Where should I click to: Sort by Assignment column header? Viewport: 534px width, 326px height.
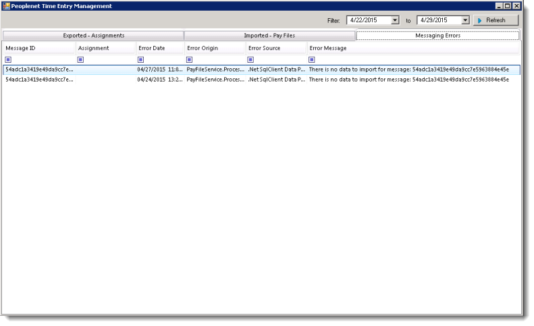(105, 48)
